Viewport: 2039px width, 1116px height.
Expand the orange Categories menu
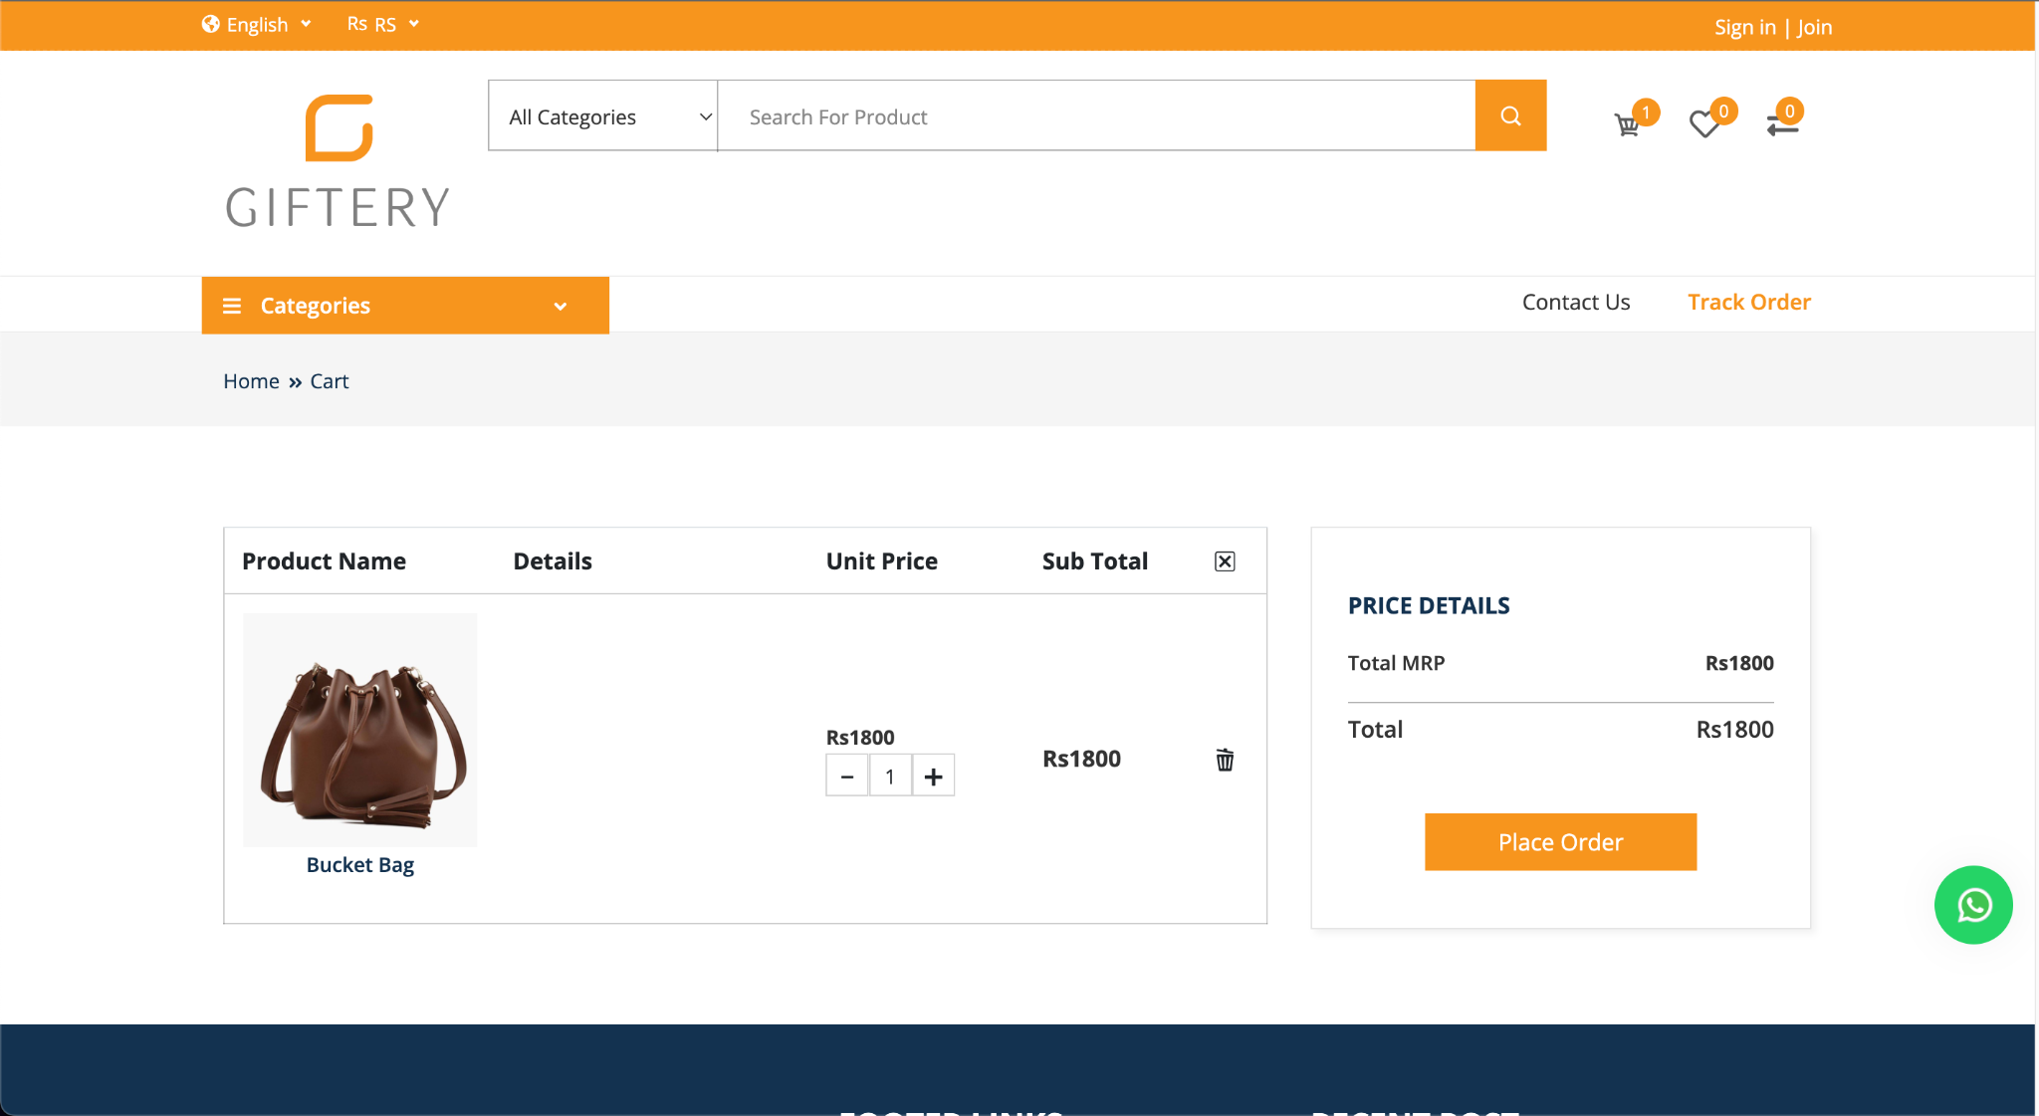click(405, 306)
